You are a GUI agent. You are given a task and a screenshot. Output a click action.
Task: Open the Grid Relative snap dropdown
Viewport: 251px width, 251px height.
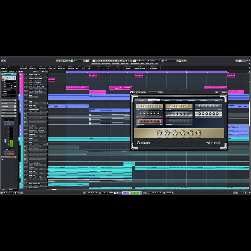click(141, 61)
